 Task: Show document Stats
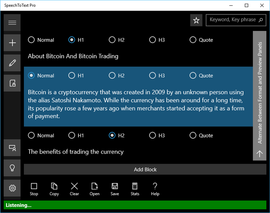point(135,189)
